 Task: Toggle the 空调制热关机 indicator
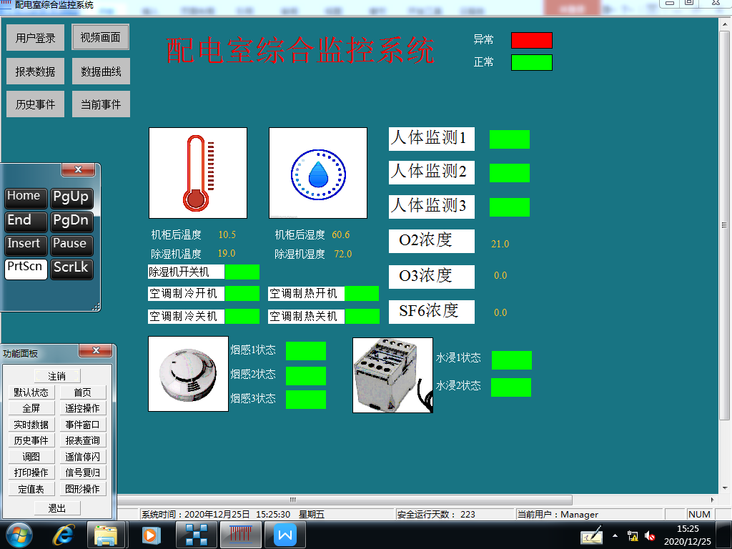362,316
